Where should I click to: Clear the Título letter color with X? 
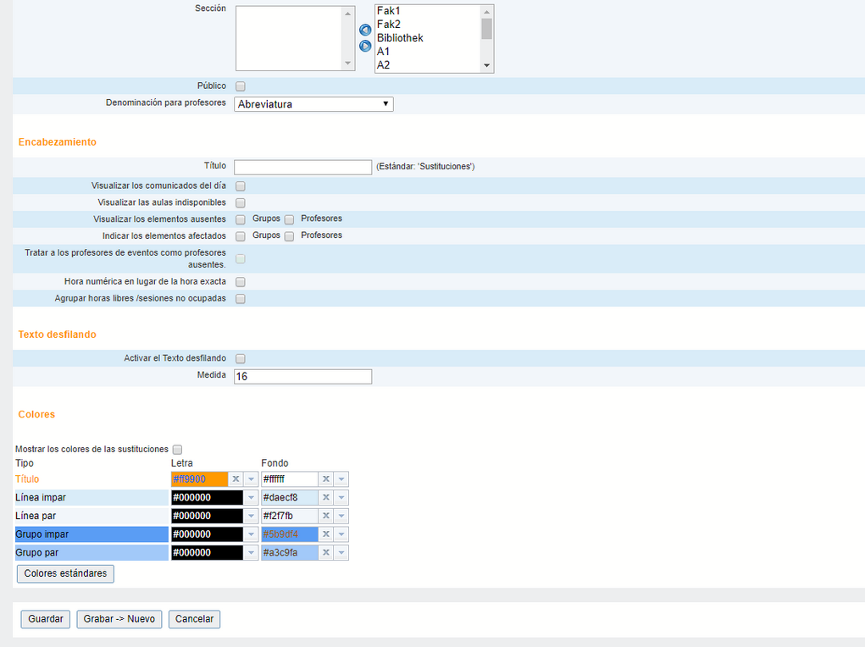pyautogui.click(x=236, y=478)
